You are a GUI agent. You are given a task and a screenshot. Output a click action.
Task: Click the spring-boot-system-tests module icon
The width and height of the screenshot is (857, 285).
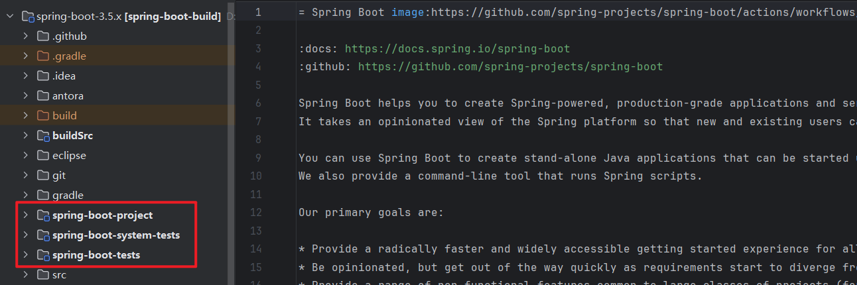(43, 235)
